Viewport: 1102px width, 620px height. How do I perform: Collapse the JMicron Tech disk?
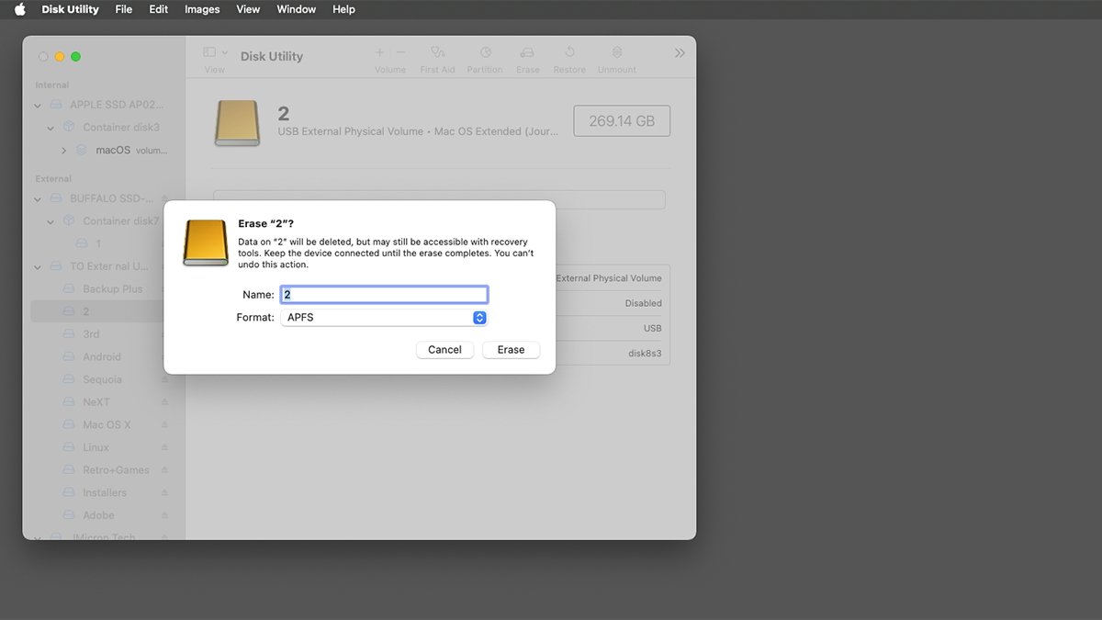pos(38,537)
